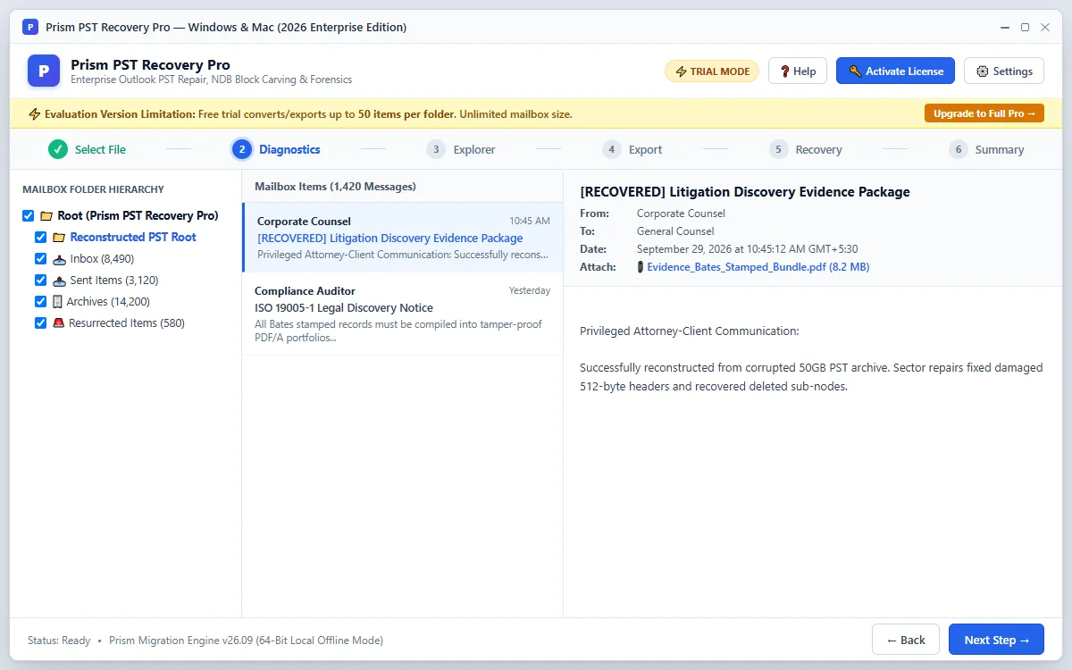This screenshot has width=1072, height=670.
Task: Click the Prism Migration Engine v26.09 text
Action: [246, 641]
